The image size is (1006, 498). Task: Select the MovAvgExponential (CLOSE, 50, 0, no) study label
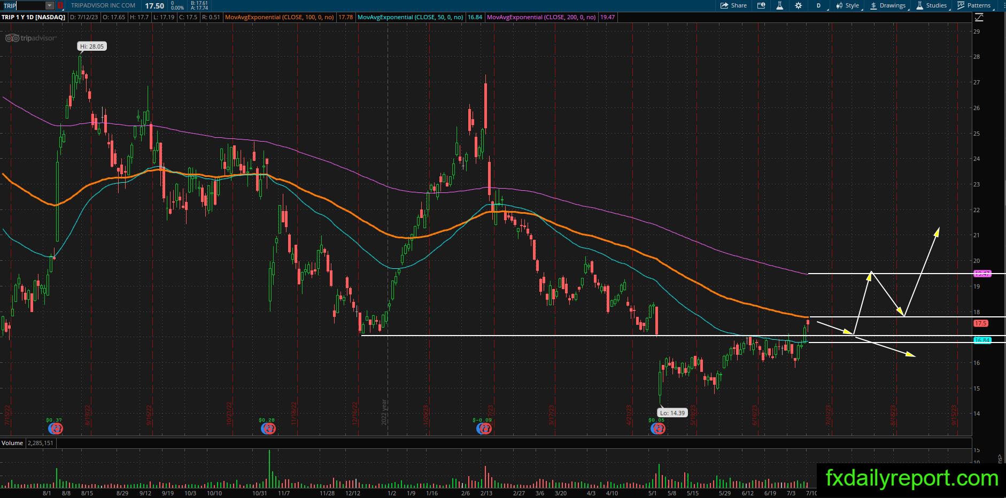[x=411, y=17]
